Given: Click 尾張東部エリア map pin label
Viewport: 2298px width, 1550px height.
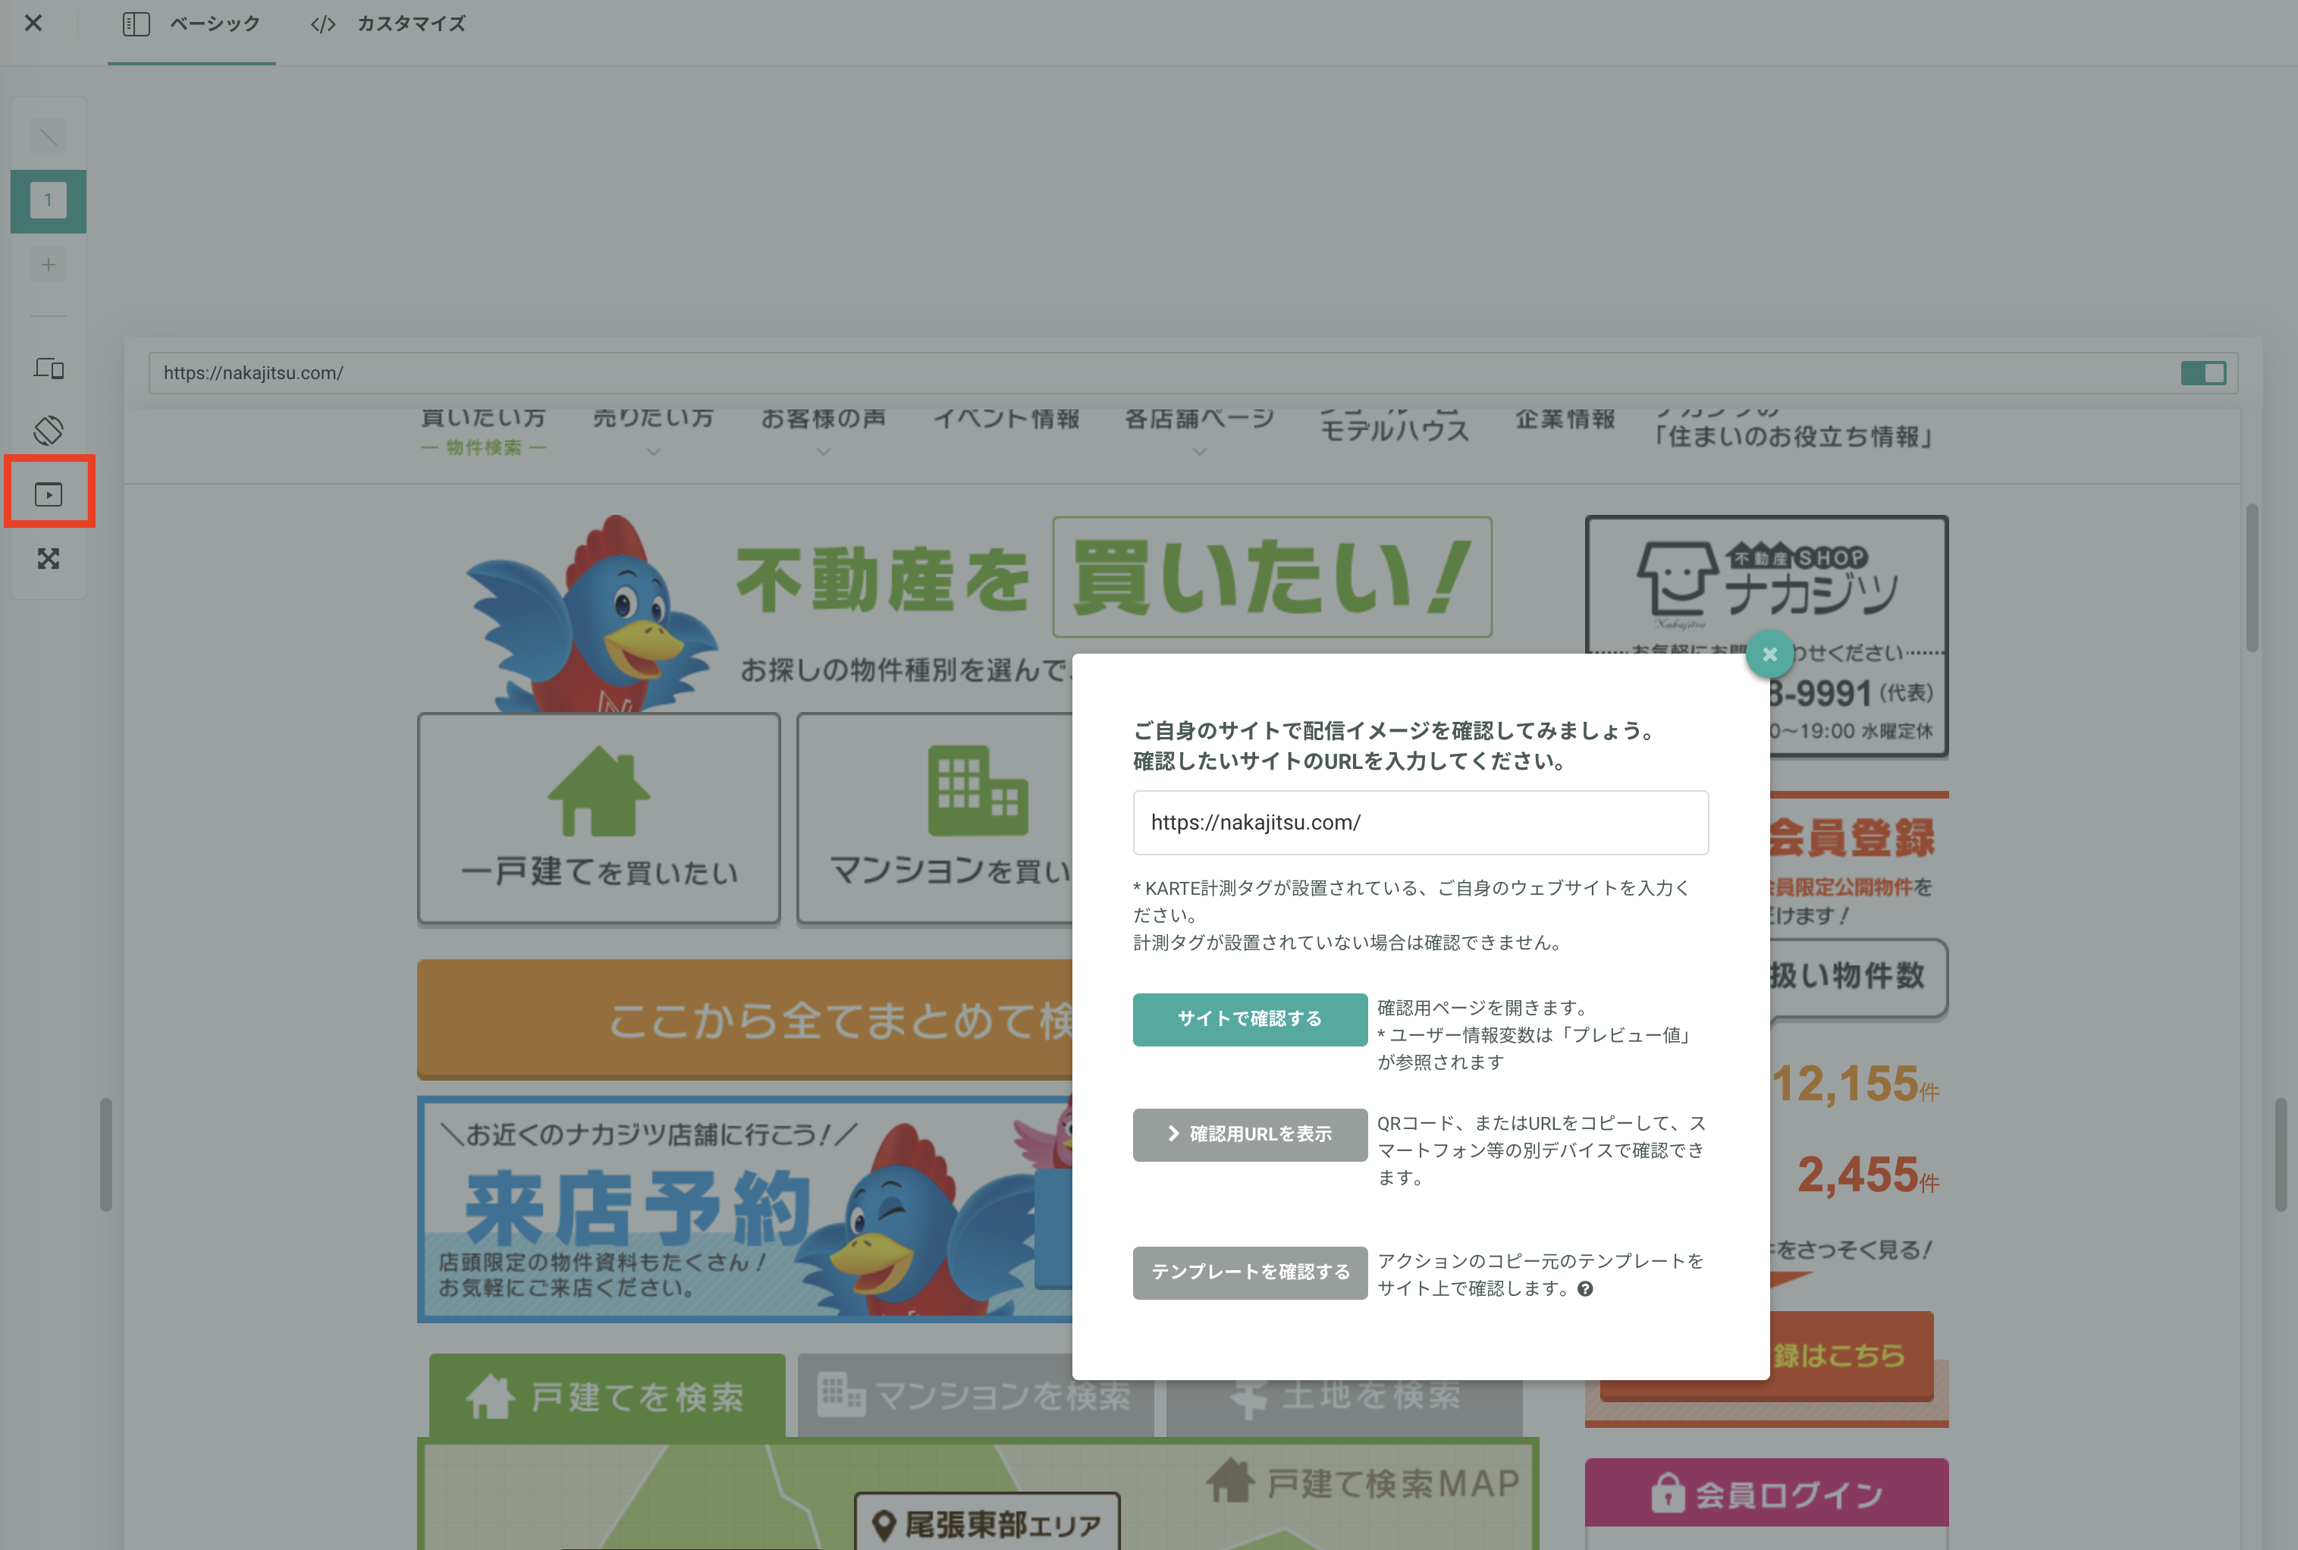Looking at the screenshot, I should click(987, 1523).
